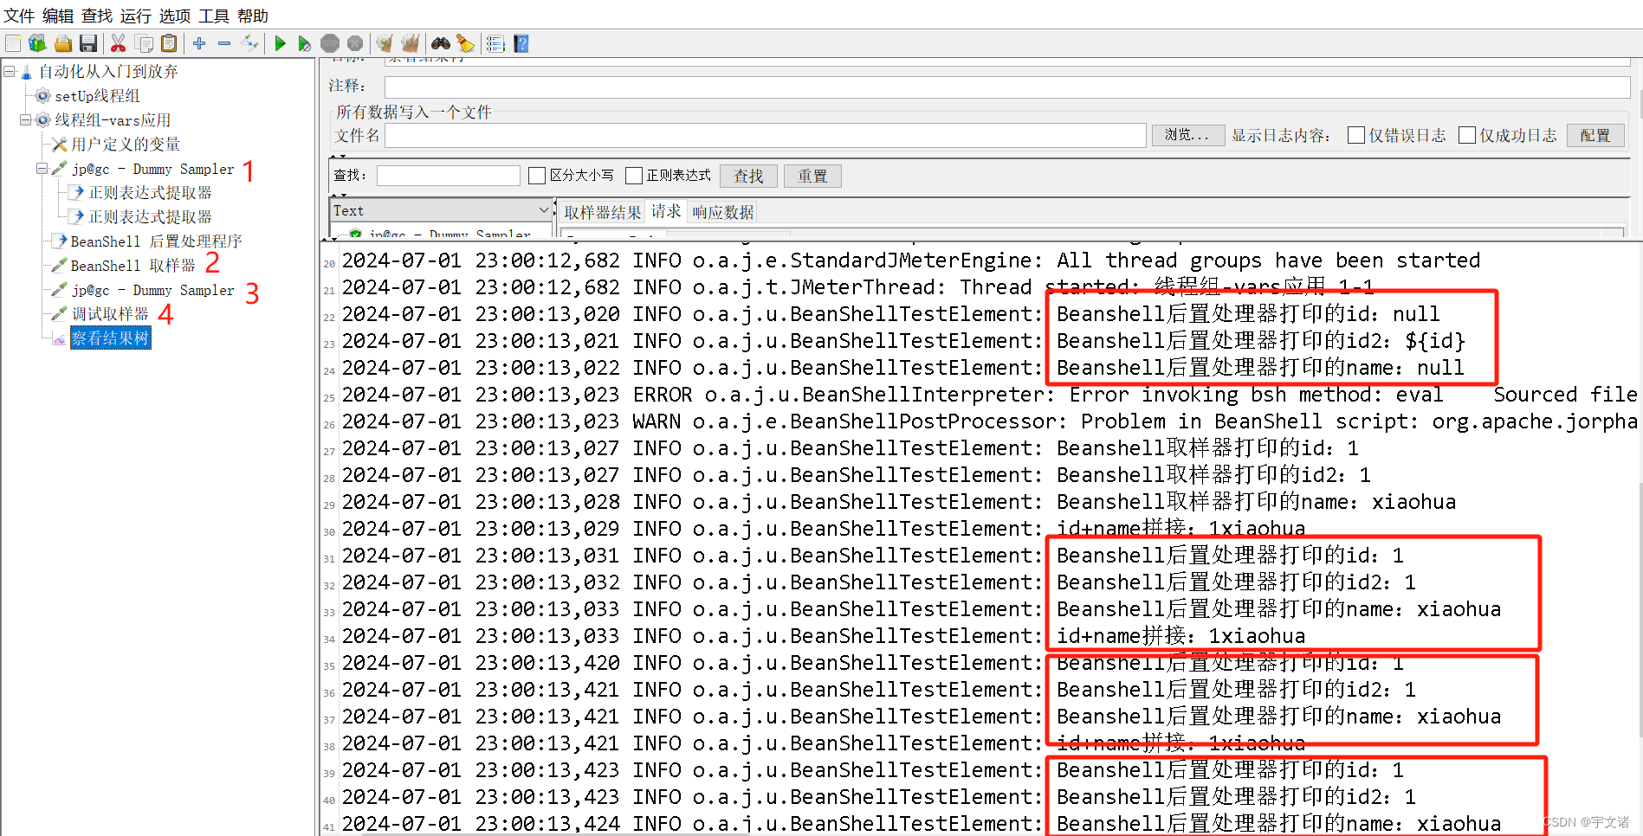Click the binoculars search icon

441,43
